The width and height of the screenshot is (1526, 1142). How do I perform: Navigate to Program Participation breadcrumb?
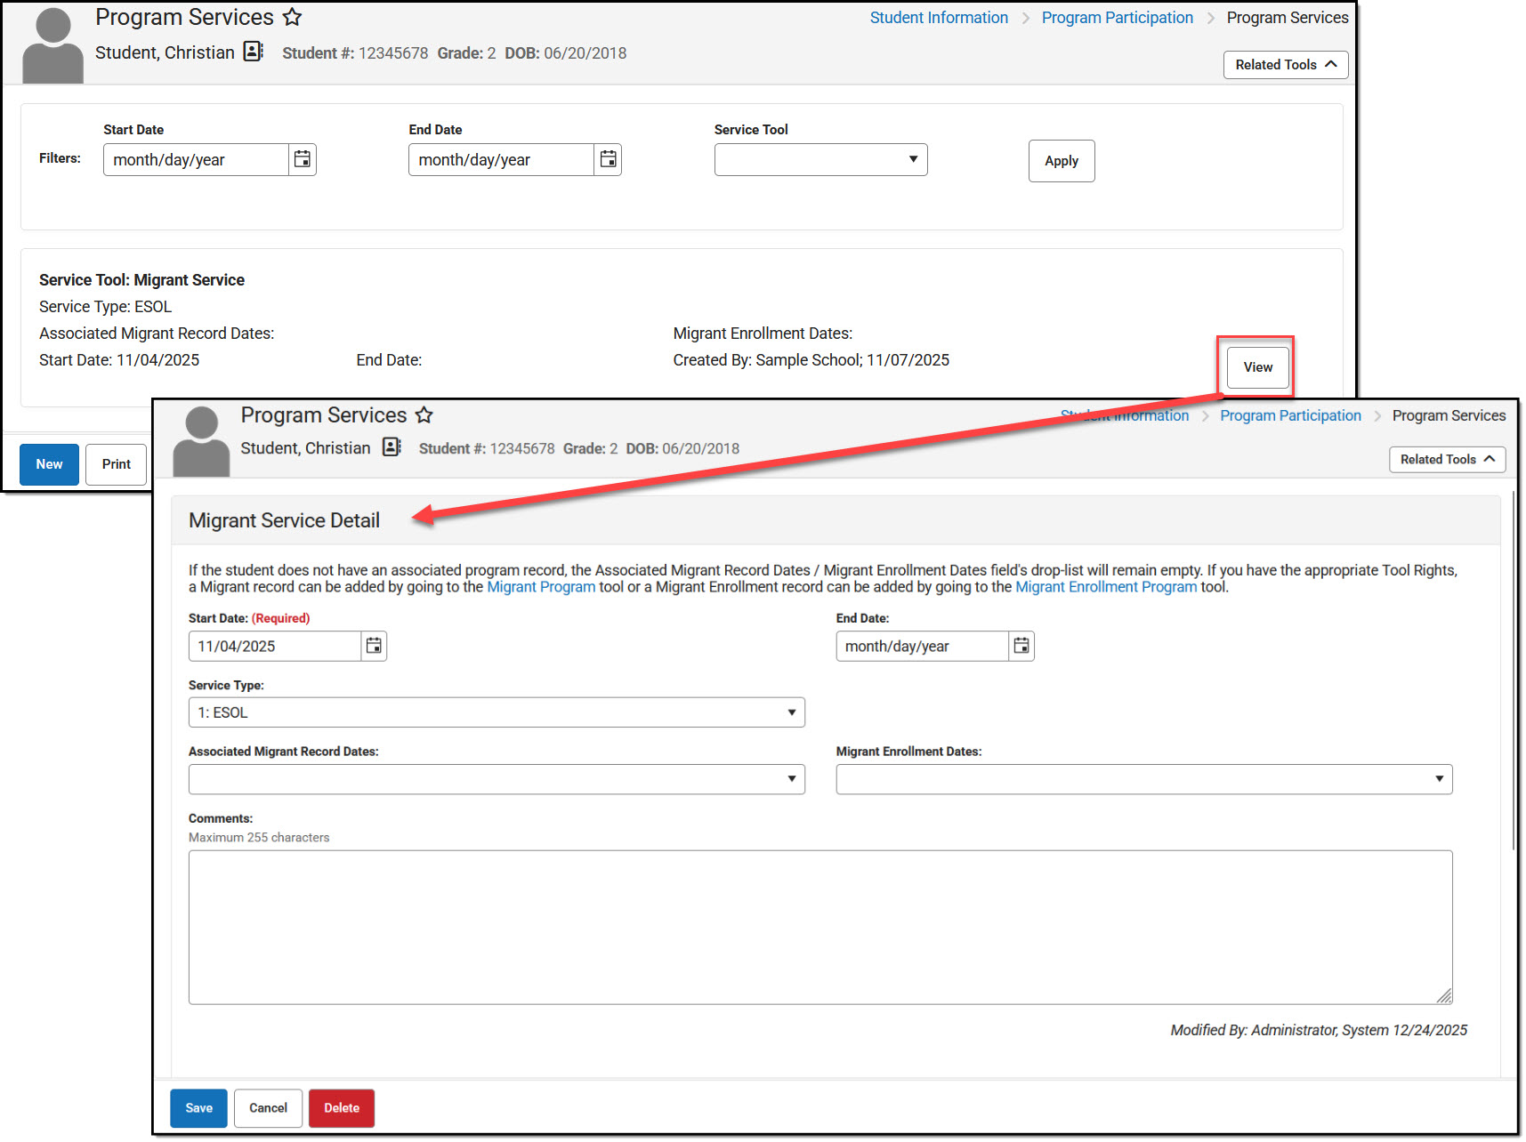pyautogui.click(x=1117, y=17)
